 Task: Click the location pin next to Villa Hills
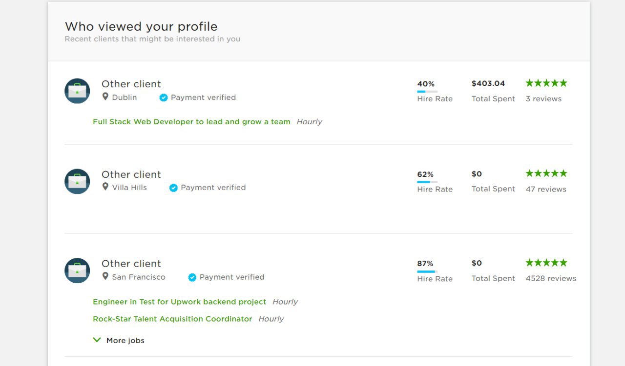point(105,187)
